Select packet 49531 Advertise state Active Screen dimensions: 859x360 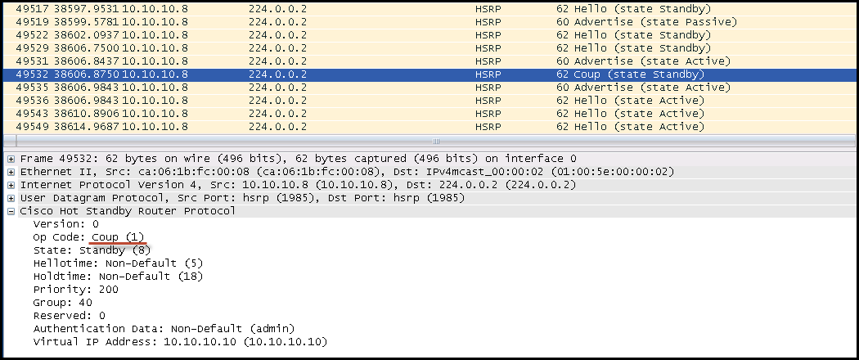pos(429,61)
